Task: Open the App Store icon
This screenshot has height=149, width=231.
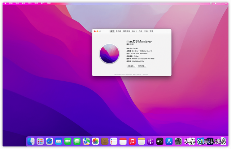Action: pos(169,141)
